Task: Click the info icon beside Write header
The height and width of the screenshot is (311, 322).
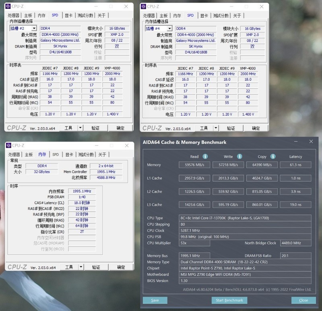Action: [239, 156]
